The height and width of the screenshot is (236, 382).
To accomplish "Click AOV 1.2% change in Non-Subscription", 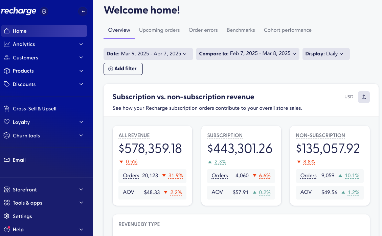I will (354, 192).
